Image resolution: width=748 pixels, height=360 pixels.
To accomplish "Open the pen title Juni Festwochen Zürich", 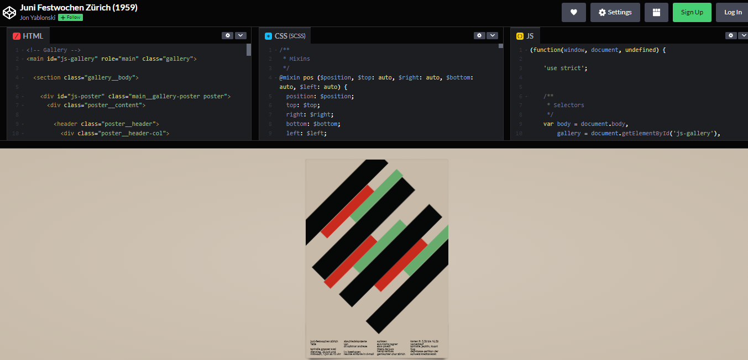I will click(79, 7).
